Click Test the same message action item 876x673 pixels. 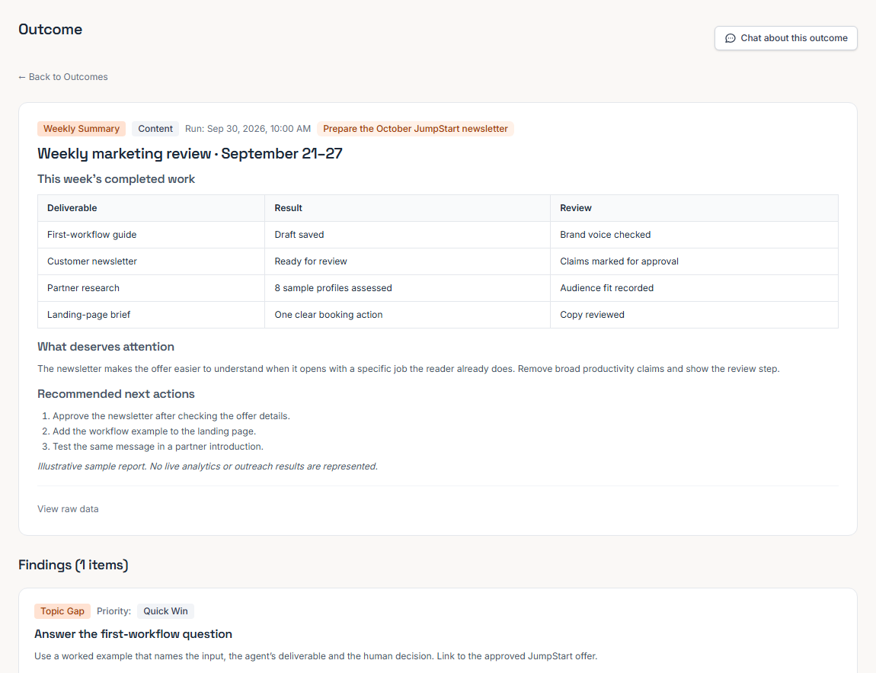point(158,447)
